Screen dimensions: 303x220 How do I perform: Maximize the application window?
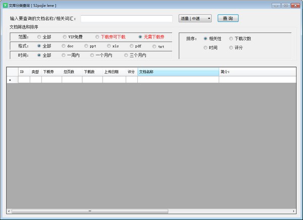click(286, 5)
